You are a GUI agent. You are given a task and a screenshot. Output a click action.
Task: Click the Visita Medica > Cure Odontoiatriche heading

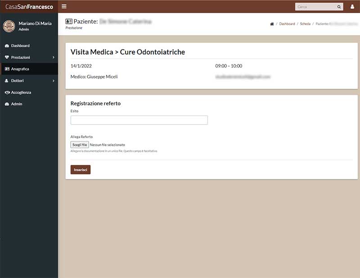pyautogui.click(x=128, y=52)
